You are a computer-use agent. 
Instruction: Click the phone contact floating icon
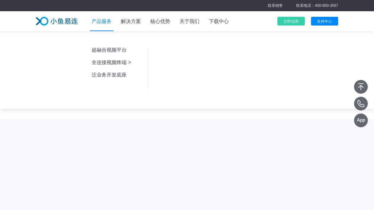(361, 104)
